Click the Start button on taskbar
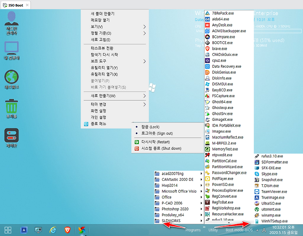 8,230
